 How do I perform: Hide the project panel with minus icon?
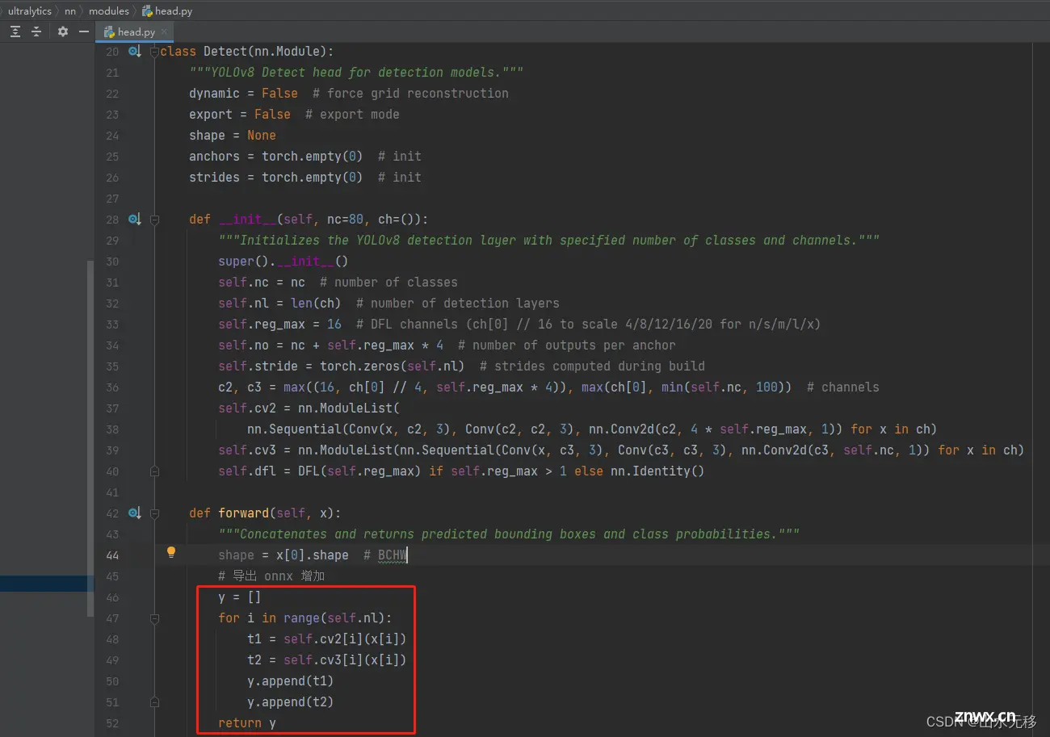pyautogui.click(x=84, y=31)
